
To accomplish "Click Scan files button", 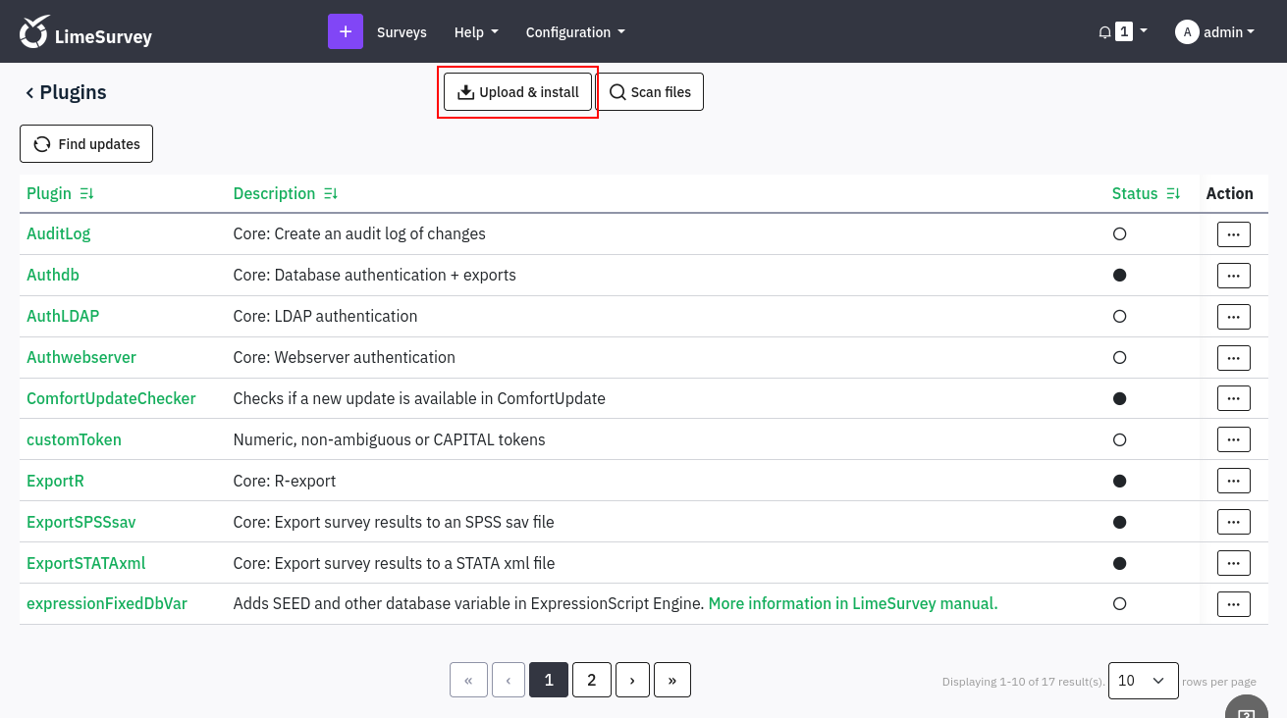I will click(650, 92).
